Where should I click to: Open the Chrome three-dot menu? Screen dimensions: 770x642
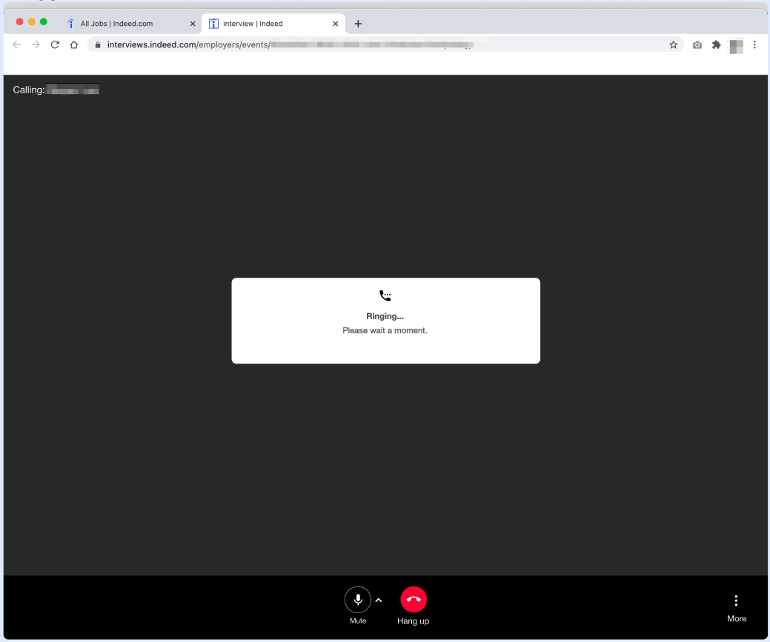(754, 44)
